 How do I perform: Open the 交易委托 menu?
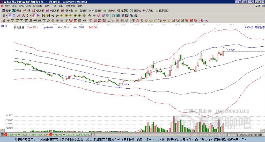point(70,6)
